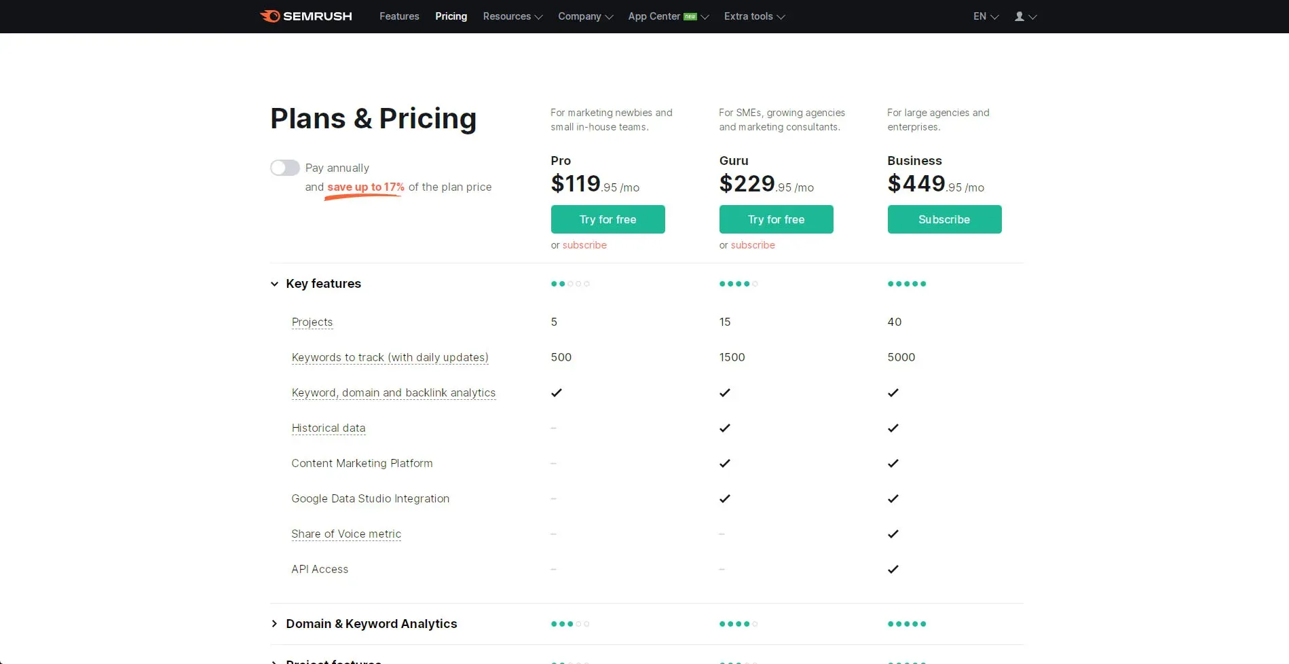1289x664 pixels.
Task: Click the 'save up to 17%' text
Action: (x=366, y=187)
